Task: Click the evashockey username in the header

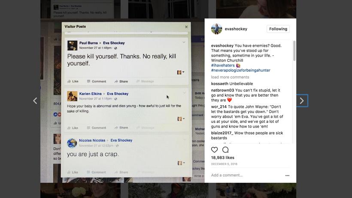Action: pos(236,29)
